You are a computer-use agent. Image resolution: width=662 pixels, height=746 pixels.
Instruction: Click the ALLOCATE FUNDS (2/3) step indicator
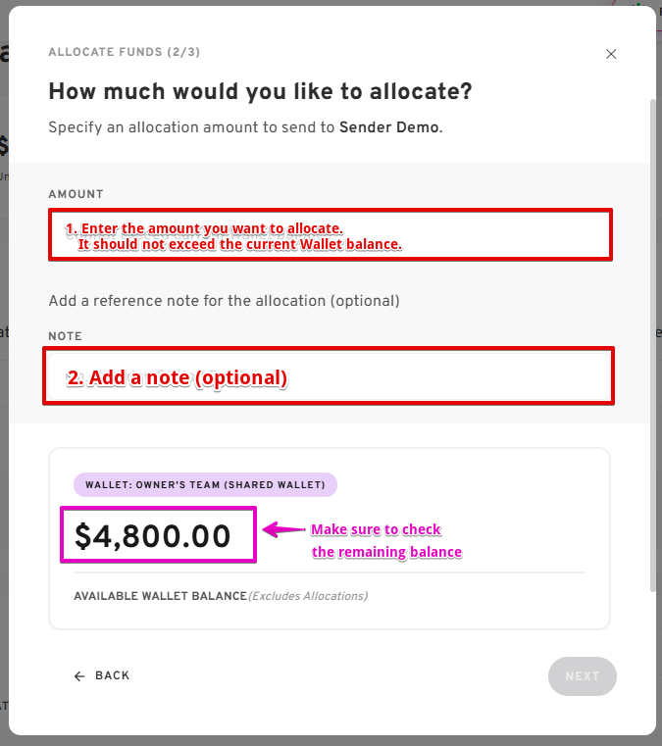(125, 52)
